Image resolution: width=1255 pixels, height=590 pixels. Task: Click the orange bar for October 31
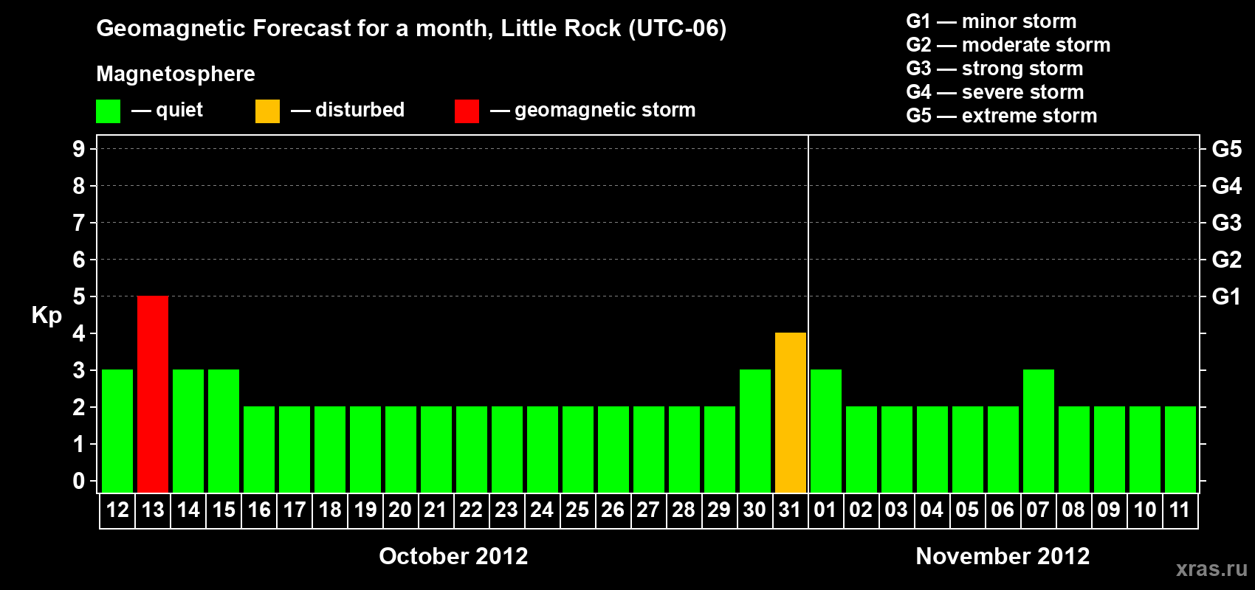[791, 412]
